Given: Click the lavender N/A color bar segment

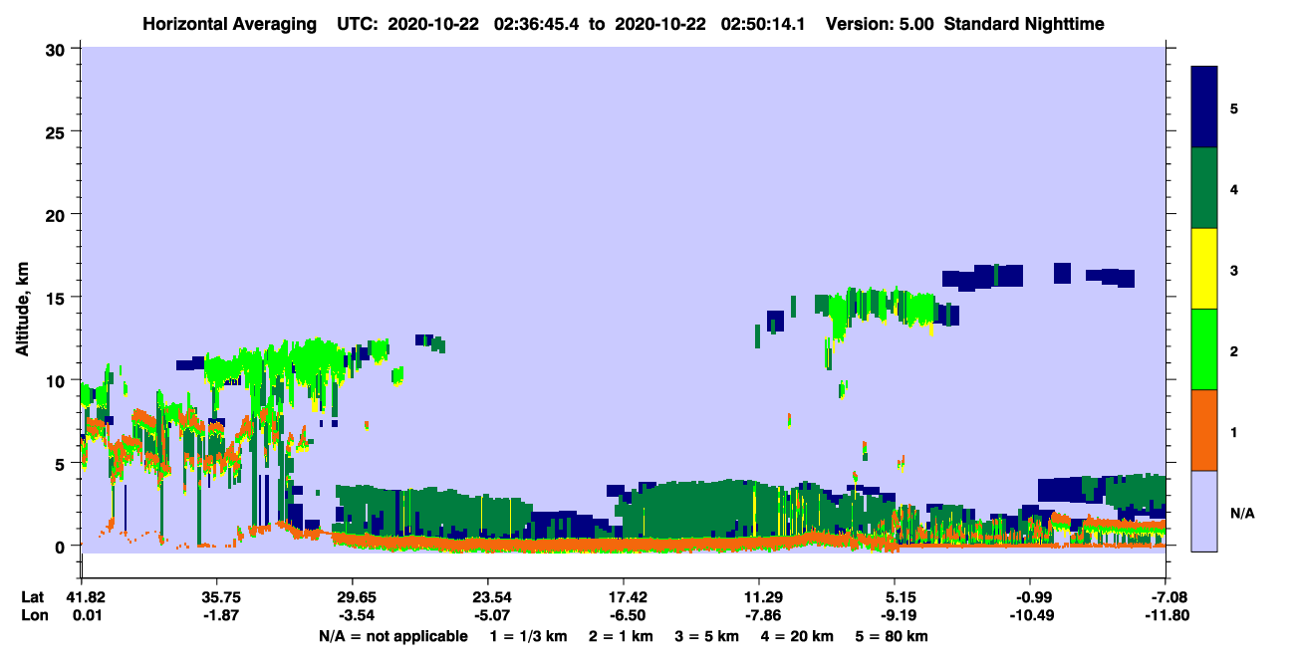Looking at the screenshot, I should (1204, 510).
